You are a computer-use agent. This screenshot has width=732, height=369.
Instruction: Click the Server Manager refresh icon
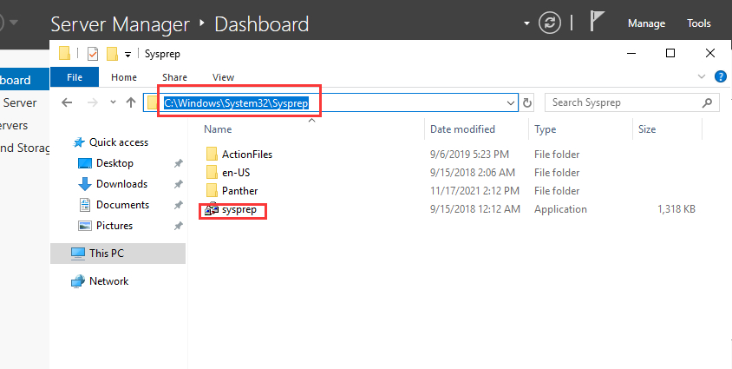[550, 23]
